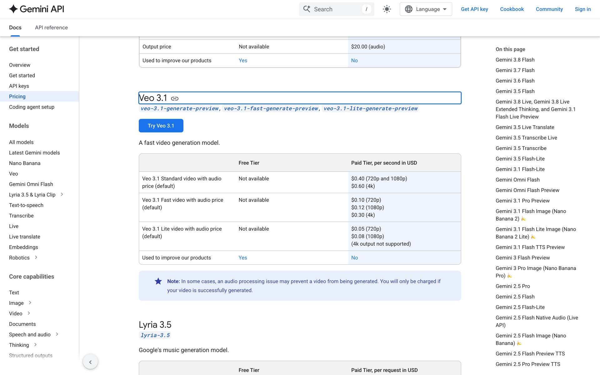Image resolution: width=600 pixels, height=375 pixels.
Task: Open Documents in the sidebar
Action: [22, 324]
